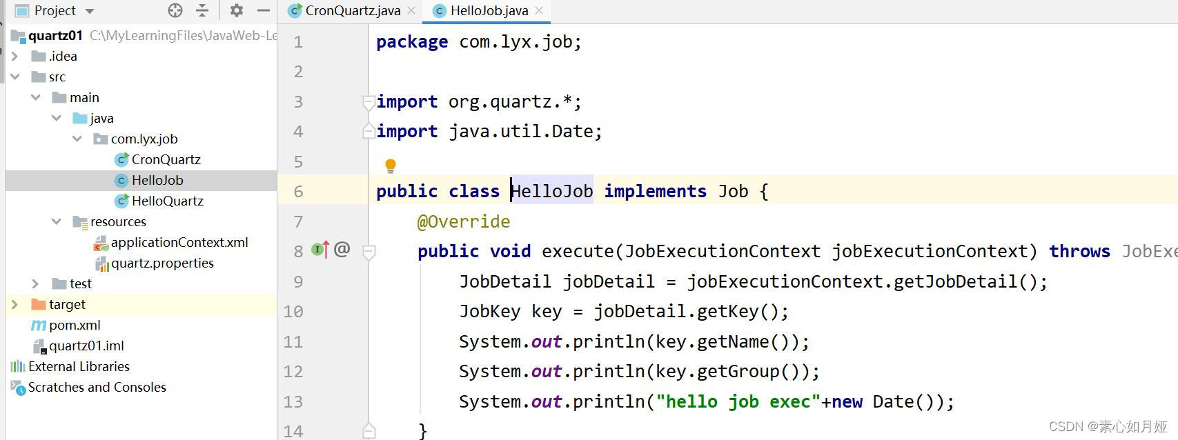Open pom.xml file
This screenshot has height=440, width=1178.
(x=75, y=325)
